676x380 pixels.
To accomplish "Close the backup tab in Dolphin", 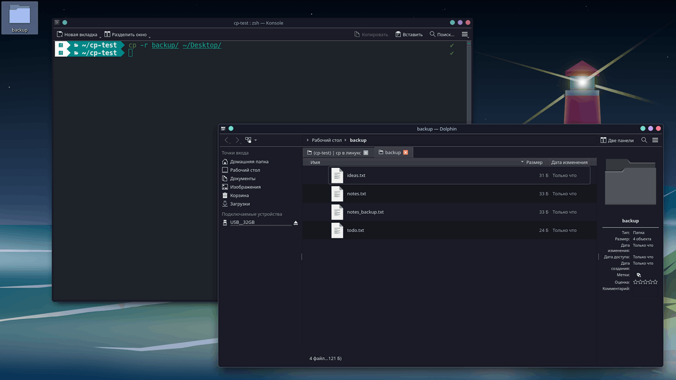I will click(406, 152).
